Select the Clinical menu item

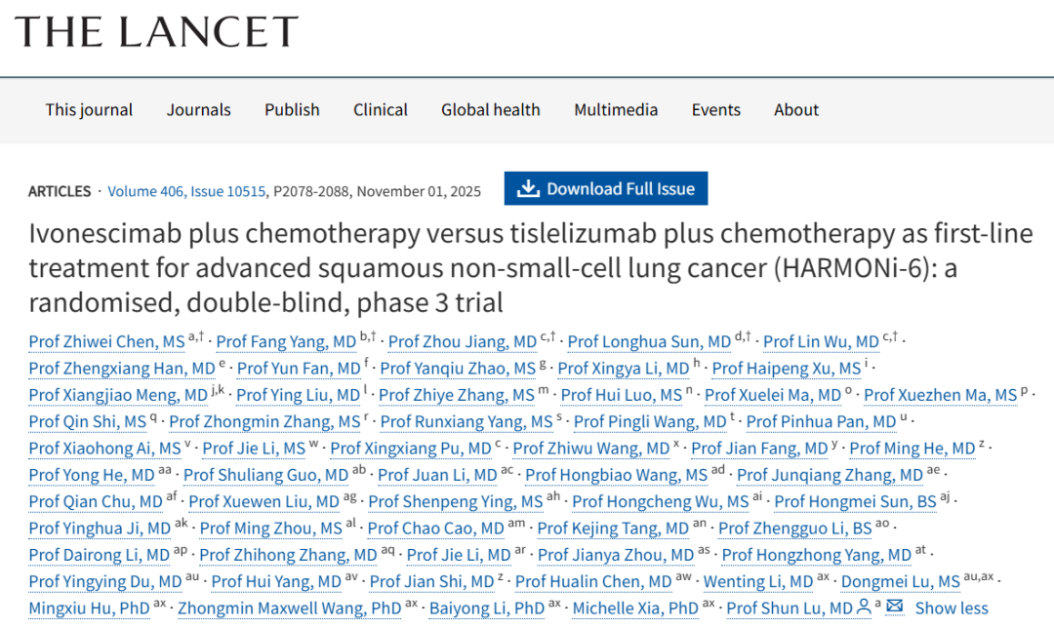[x=381, y=110]
